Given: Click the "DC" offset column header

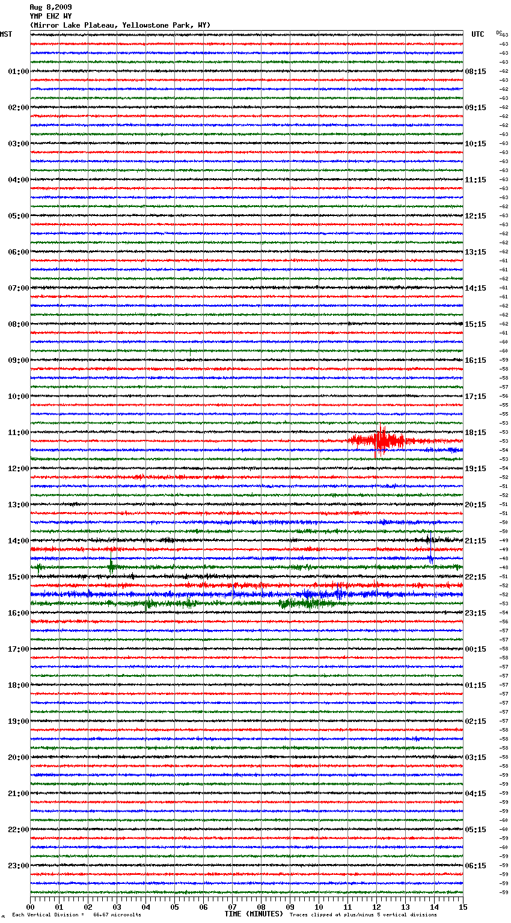Looking at the screenshot, I should 499,32.
